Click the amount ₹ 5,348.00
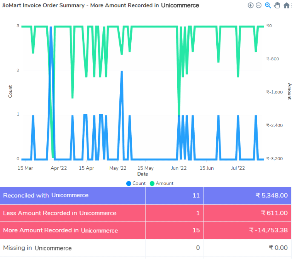 tap(272, 196)
